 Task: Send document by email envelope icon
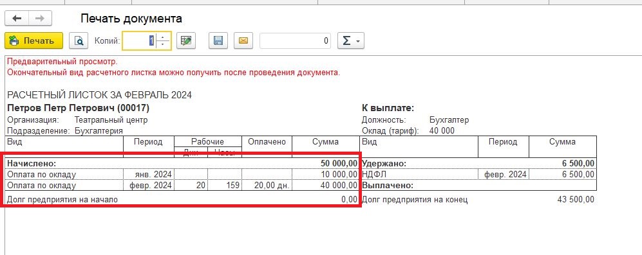tap(243, 41)
